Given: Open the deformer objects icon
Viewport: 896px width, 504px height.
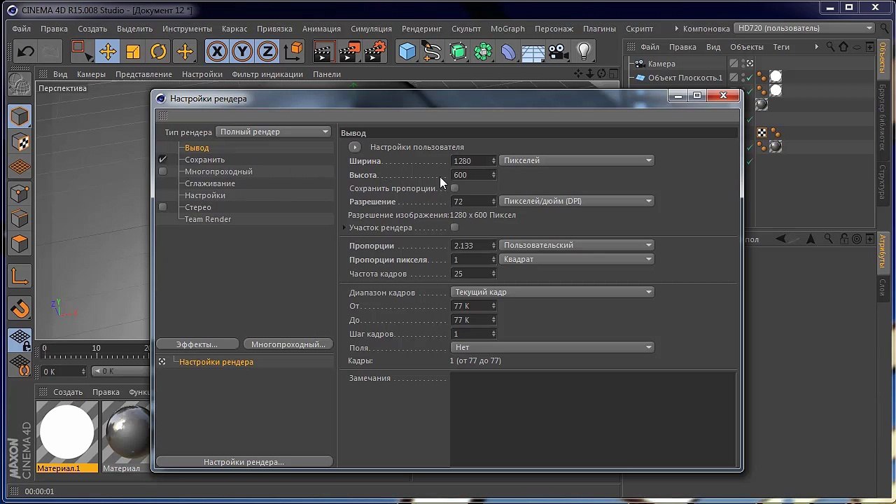Looking at the screenshot, I should pos(508,52).
